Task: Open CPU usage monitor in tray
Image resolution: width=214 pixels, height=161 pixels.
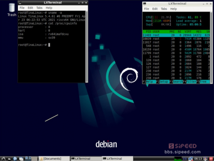Action: pos(178,159)
